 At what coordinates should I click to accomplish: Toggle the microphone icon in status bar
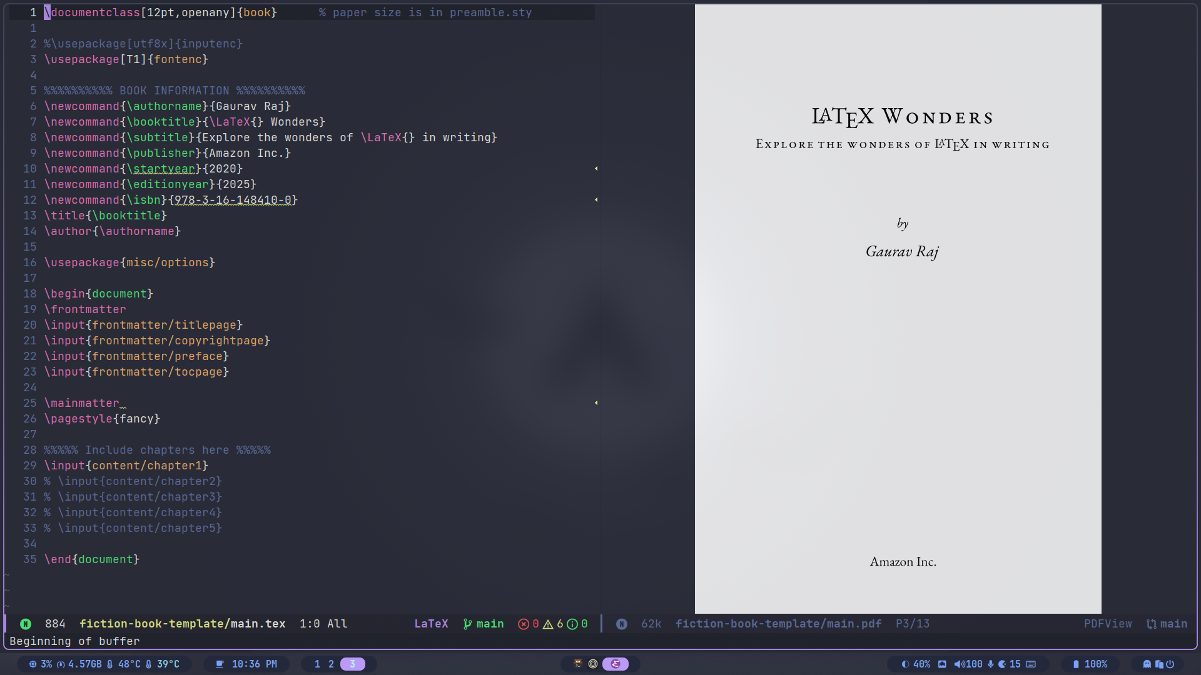[x=991, y=664]
